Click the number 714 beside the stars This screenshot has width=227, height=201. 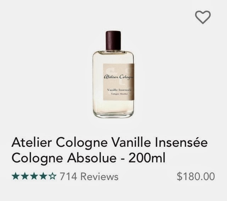tap(68, 177)
